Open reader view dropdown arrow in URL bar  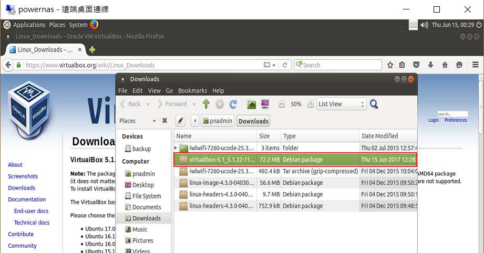[x=274, y=65]
